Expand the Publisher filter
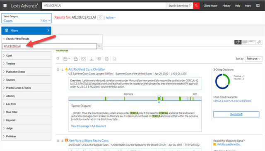Screen dimensions: 265x151 coord(26,136)
